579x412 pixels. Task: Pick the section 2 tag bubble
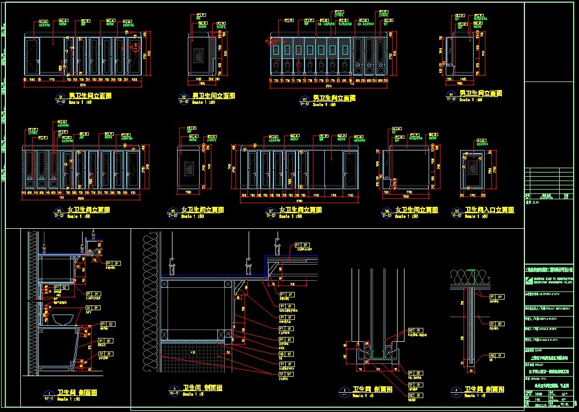pyautogui.click(x=174, y=391)
